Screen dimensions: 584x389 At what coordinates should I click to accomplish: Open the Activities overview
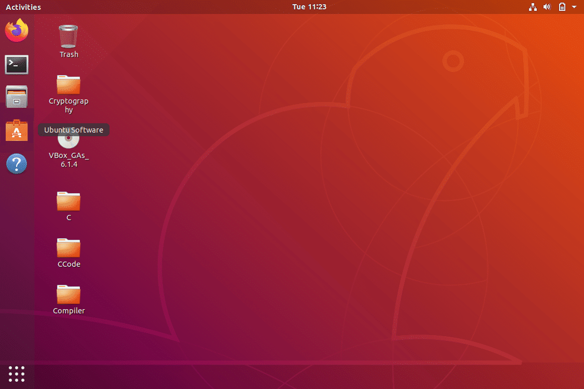[x=23, y=7]
